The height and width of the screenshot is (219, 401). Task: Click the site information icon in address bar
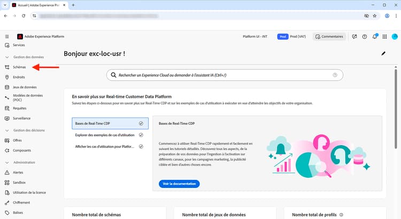coord(34,16)
